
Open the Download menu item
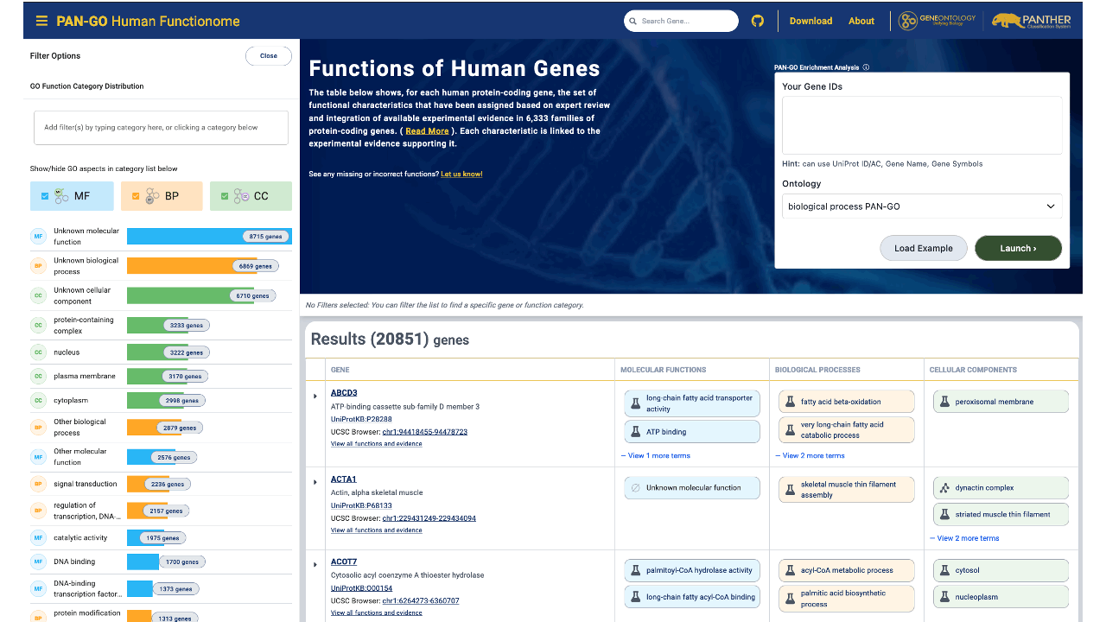[810, 21]
